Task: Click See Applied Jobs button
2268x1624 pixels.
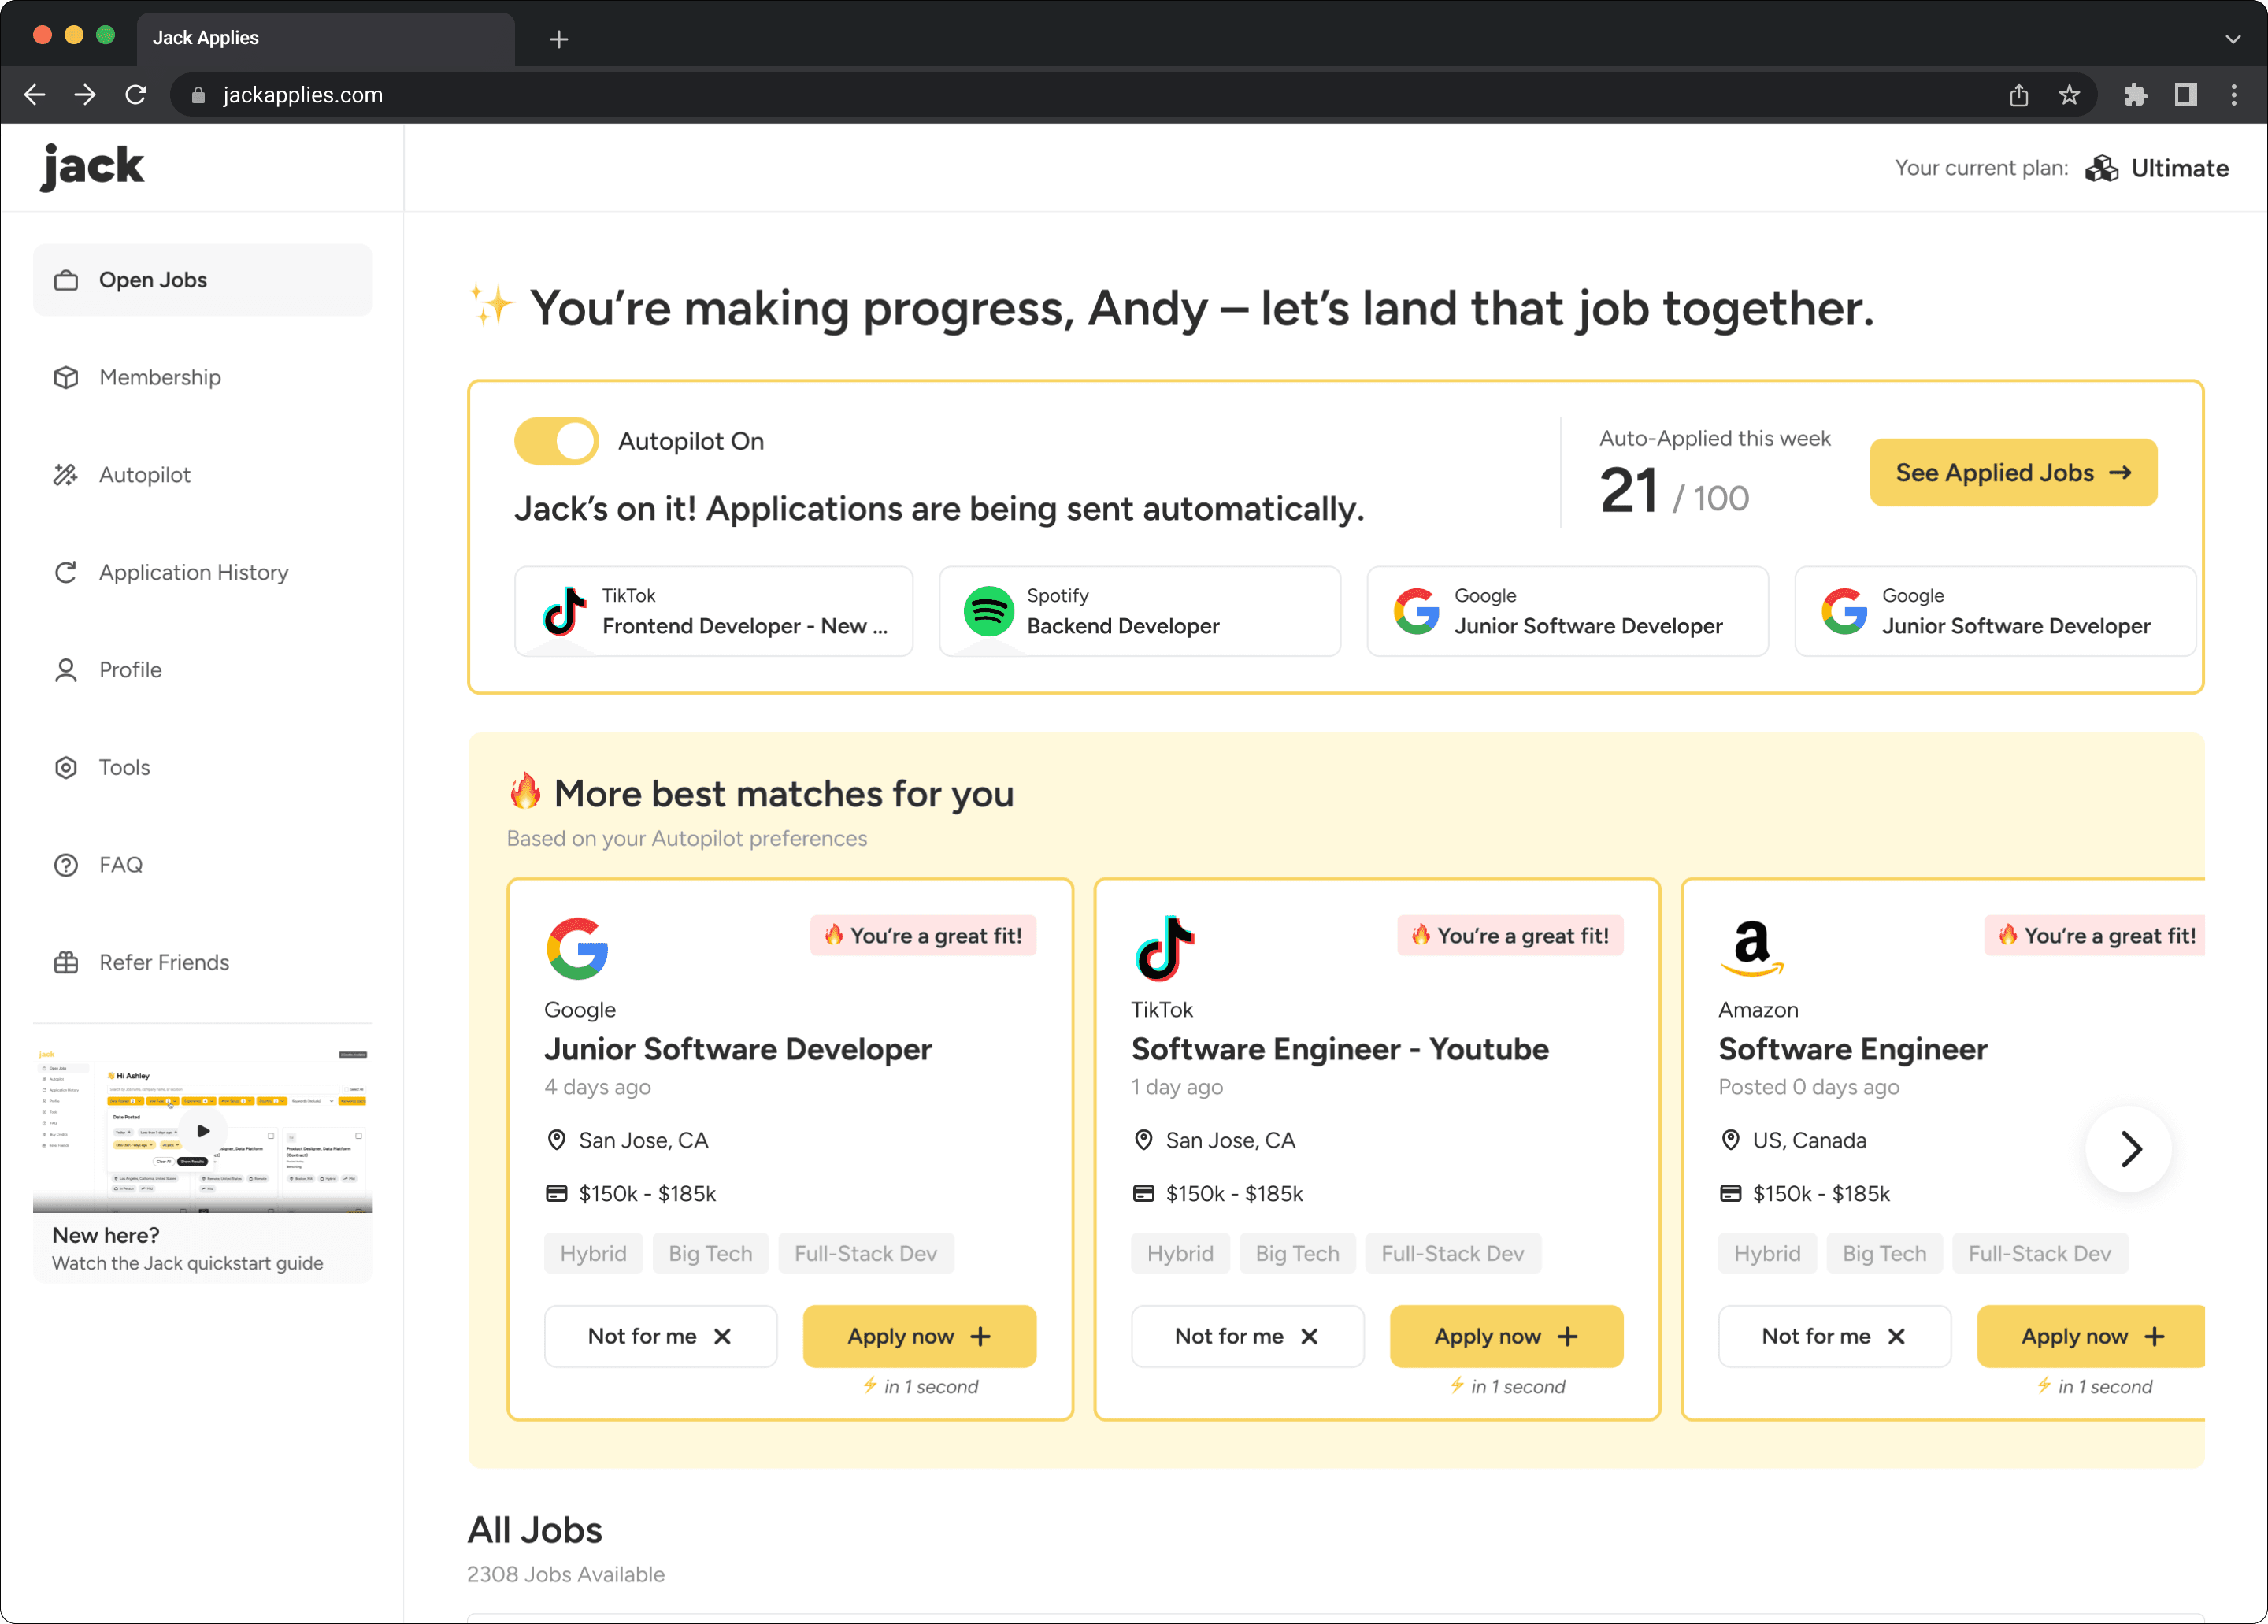Action: point(2012,472)
